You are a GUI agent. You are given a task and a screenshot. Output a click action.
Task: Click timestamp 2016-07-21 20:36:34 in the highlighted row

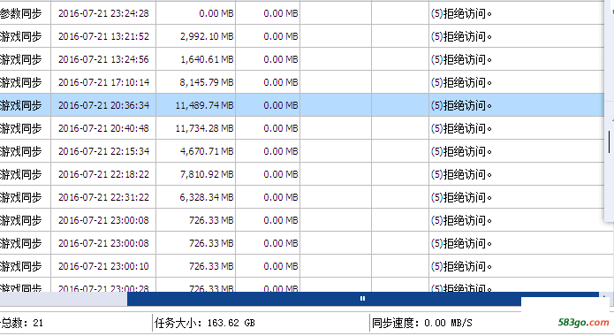[x=103, y=105]
